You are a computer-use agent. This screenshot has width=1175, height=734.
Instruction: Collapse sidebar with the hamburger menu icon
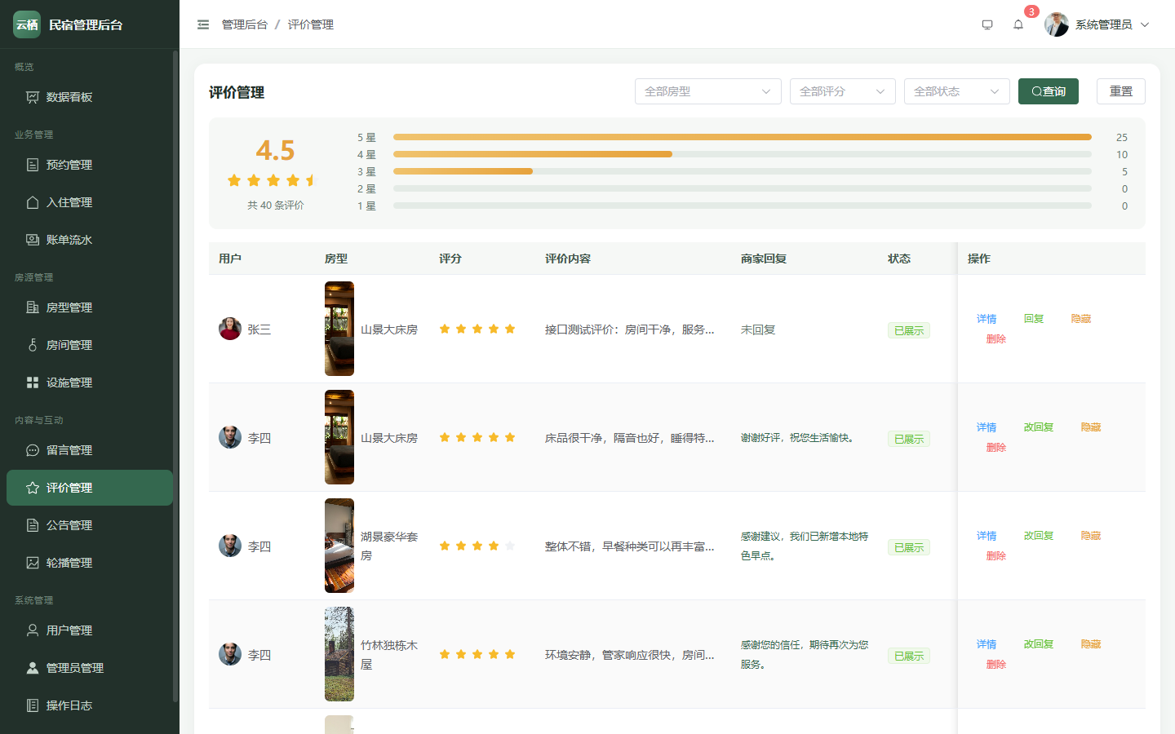[x=203, y=24]
